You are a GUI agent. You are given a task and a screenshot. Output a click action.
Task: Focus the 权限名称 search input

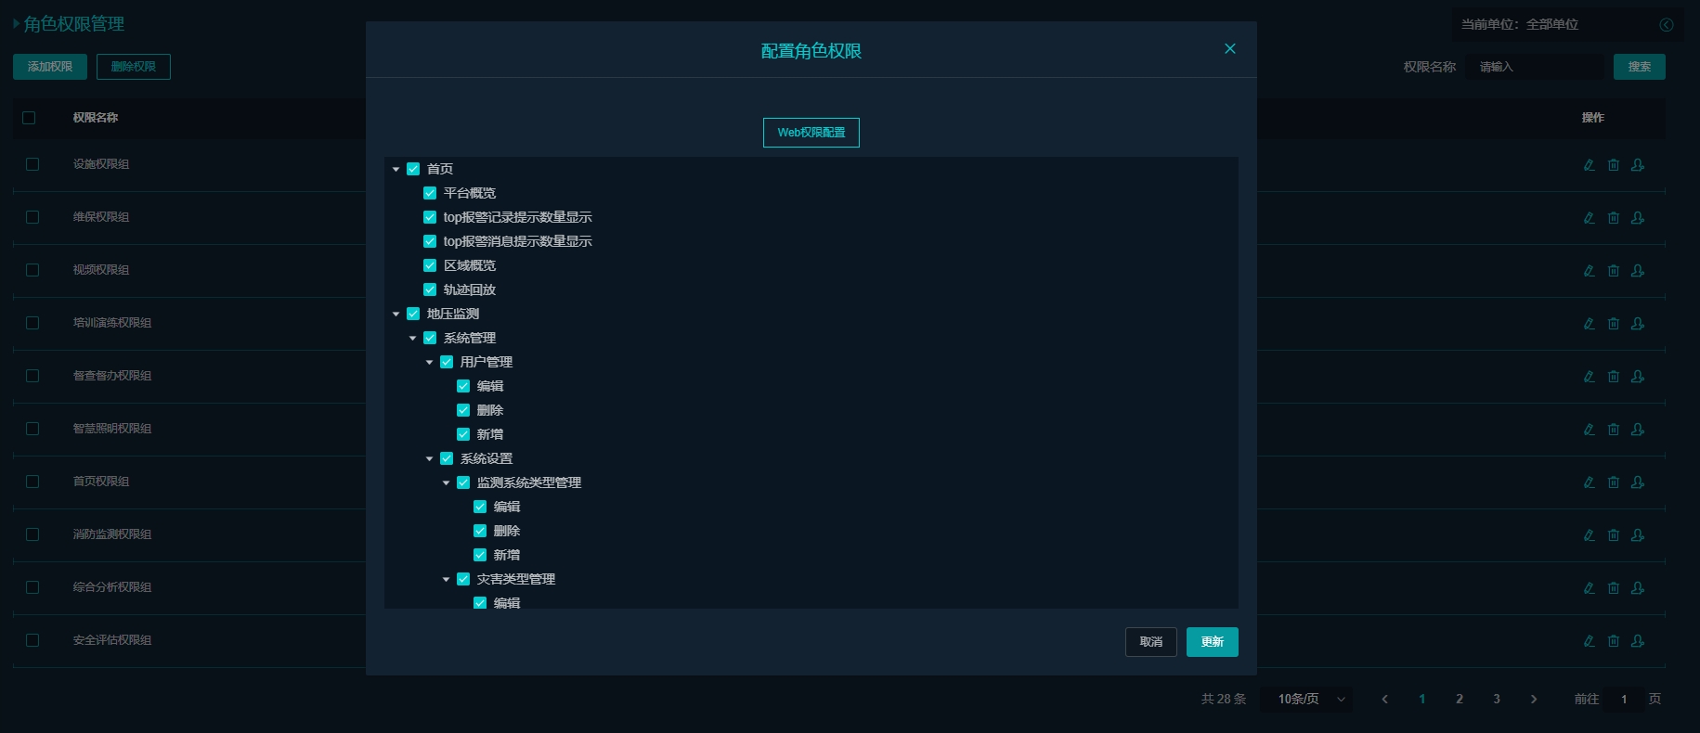pyautogui.click(x=1535, y=67)
